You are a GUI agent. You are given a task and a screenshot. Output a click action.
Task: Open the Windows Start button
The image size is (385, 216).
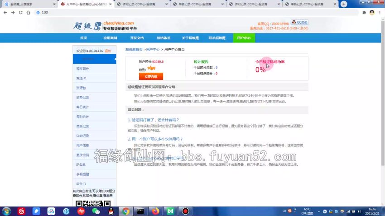coord(6,211)
